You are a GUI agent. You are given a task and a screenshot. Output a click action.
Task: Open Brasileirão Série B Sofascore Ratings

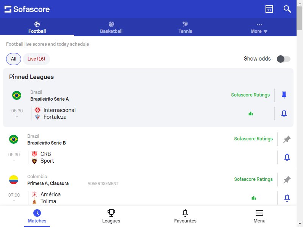(253, 138)
